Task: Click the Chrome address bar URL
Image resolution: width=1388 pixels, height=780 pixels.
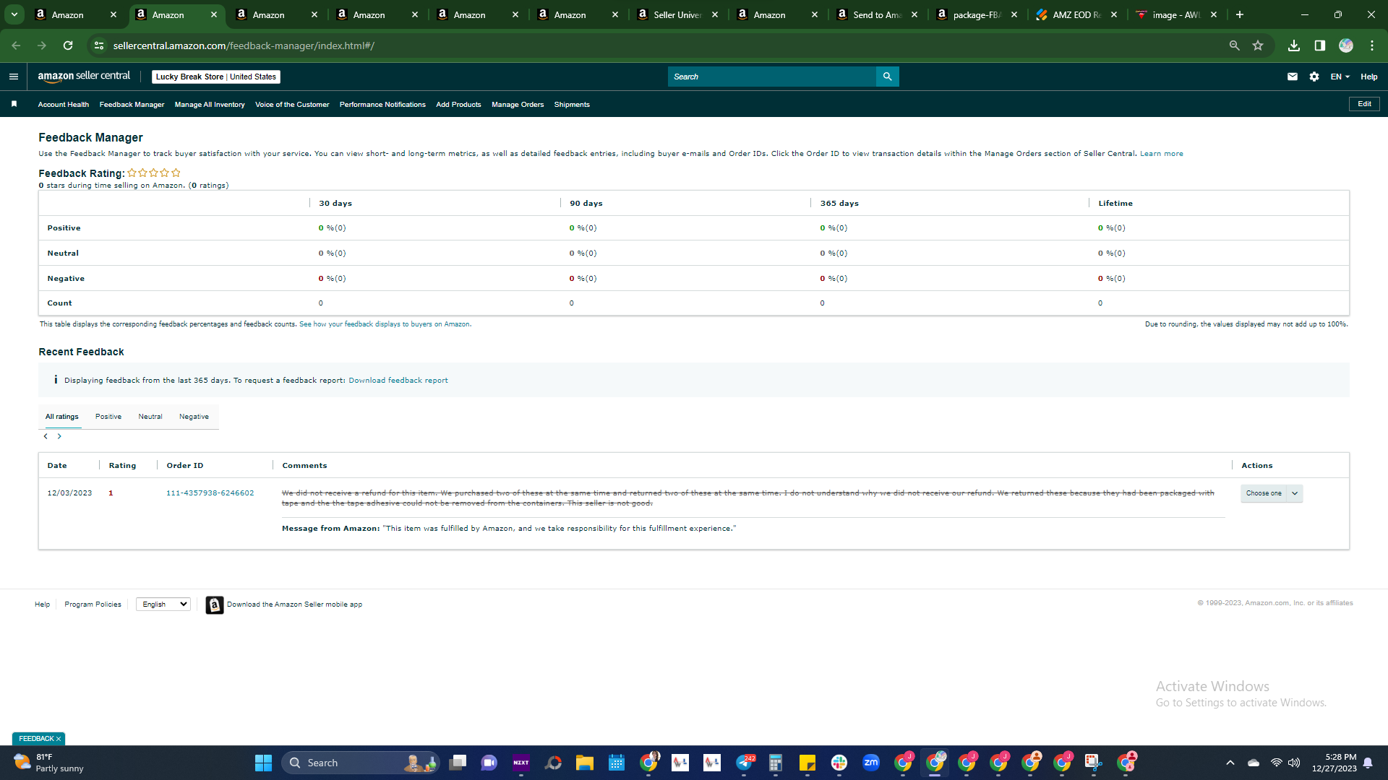Action: coord(244,45)
